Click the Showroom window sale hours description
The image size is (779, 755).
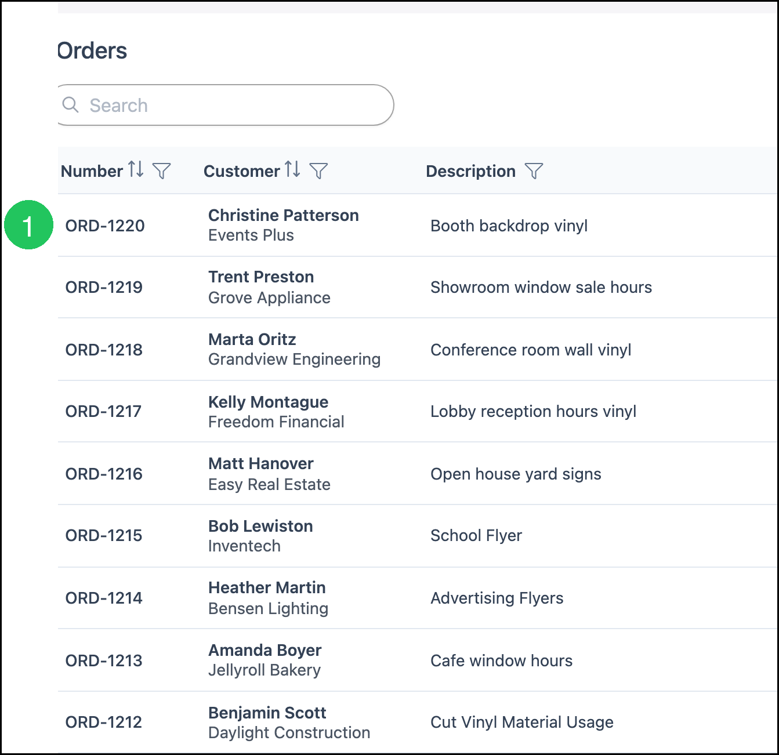541,287
